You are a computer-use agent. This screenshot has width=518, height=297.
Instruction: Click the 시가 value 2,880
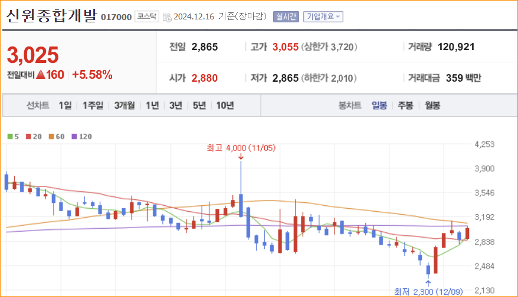[x=205, y=78]
